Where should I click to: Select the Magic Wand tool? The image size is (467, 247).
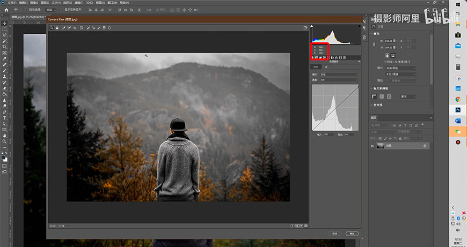pyautogui.click(x=4, y=41)
